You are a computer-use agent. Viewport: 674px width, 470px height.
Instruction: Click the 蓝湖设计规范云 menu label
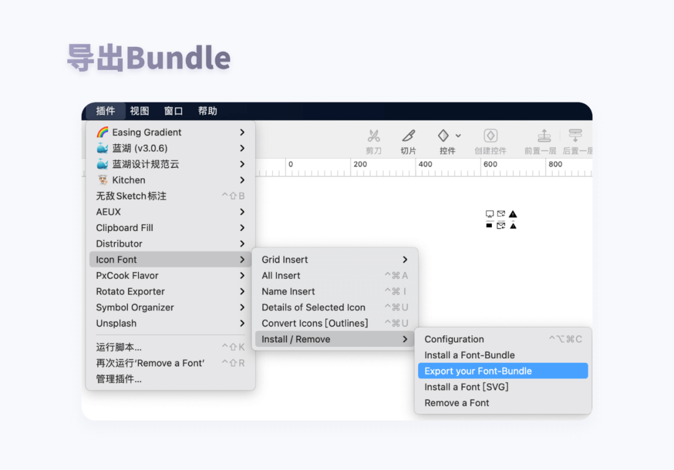tap(145, 164)
